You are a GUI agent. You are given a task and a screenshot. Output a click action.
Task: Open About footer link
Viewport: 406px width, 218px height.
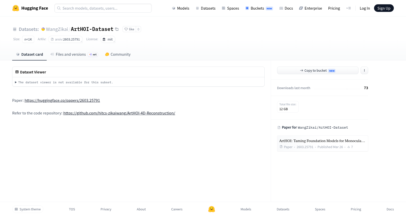[x=141, y=209]
